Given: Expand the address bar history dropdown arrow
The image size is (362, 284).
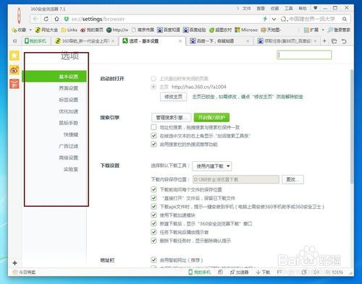Looking at the screenshot, I should 274,19.
